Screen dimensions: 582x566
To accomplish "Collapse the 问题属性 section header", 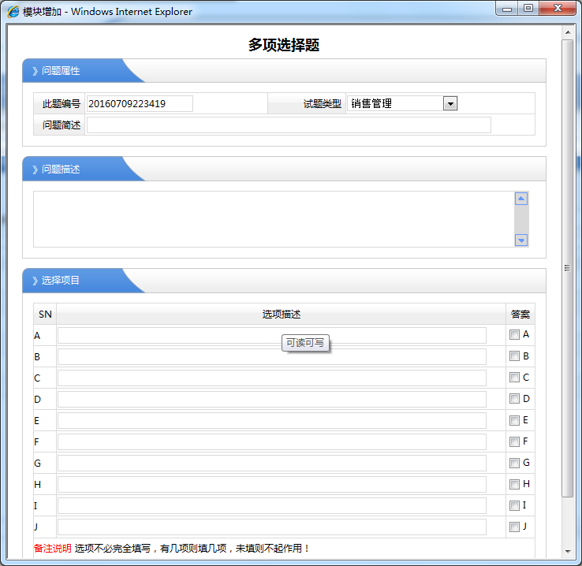I will point(61,71).
